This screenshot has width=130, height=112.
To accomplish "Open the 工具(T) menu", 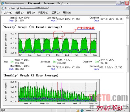I will pyautogui.click(x=55, y=13).
